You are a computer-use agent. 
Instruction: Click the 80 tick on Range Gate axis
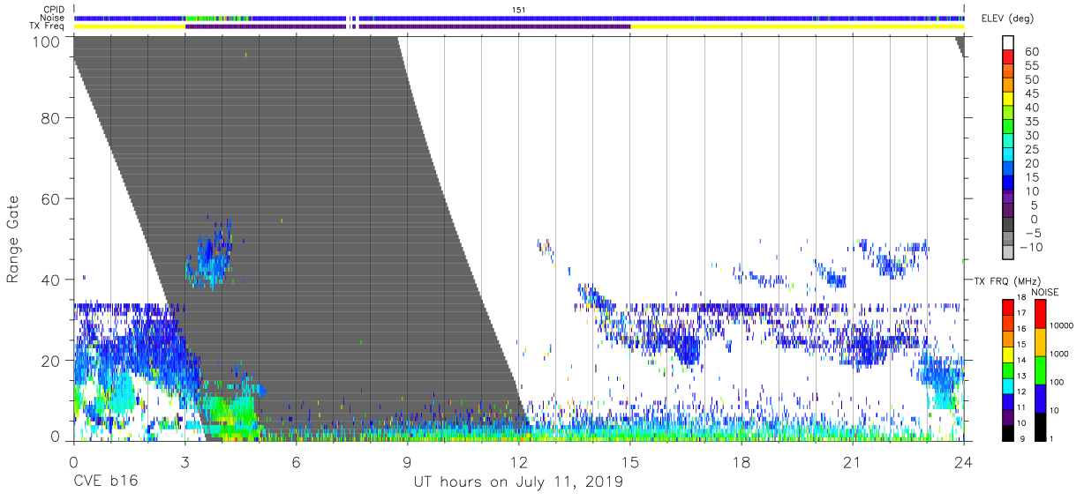51,118
